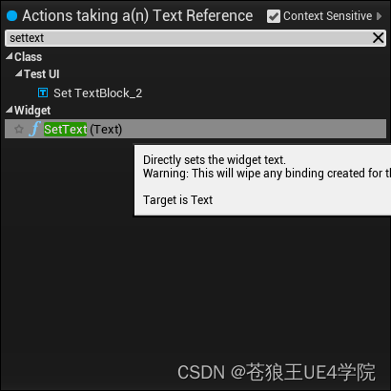391x391 pixels.
Task: Collapse the Class category triangle
Action: click(10, 56)
